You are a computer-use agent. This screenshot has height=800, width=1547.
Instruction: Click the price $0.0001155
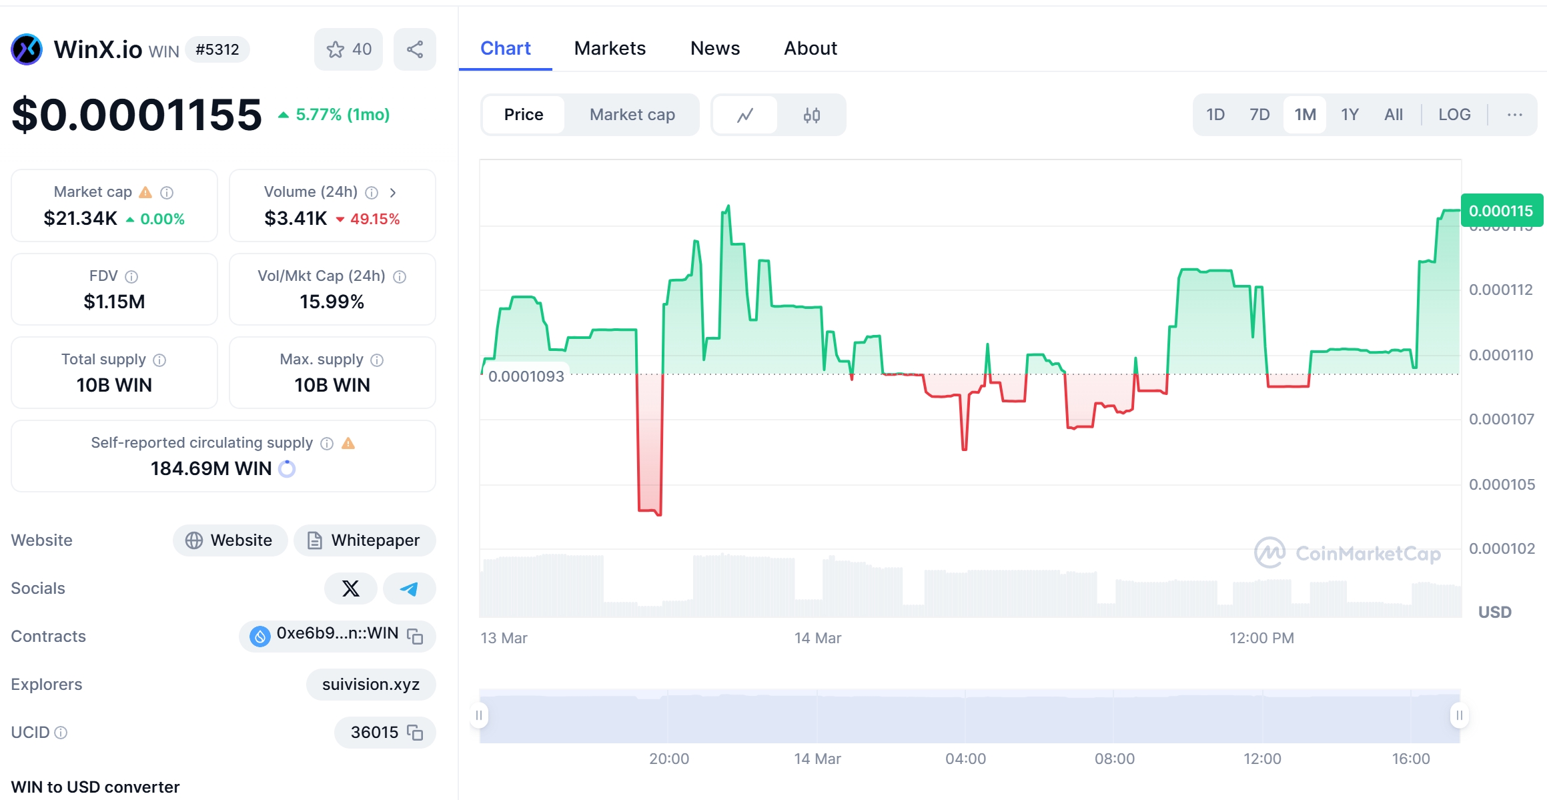pyautogui.click(x=137, y=114)
